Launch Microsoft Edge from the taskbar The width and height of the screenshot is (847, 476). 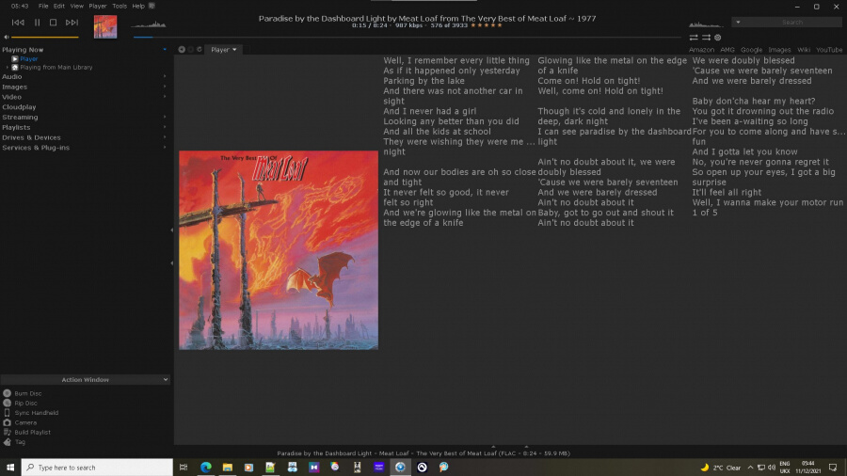tap(206, 468)
